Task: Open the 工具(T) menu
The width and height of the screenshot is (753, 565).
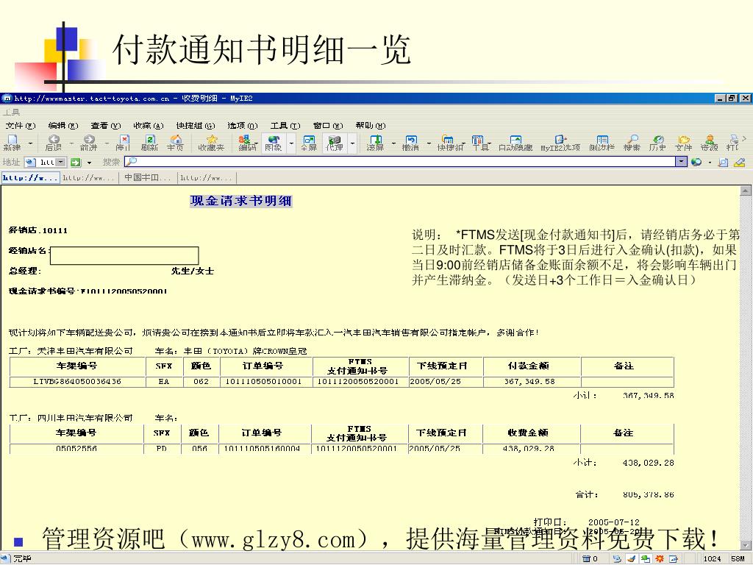Action: click(285, 126)
